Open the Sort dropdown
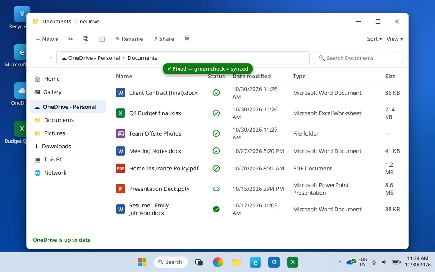Image resolution: width=435 pixels, height=272 pixels. 375,39
